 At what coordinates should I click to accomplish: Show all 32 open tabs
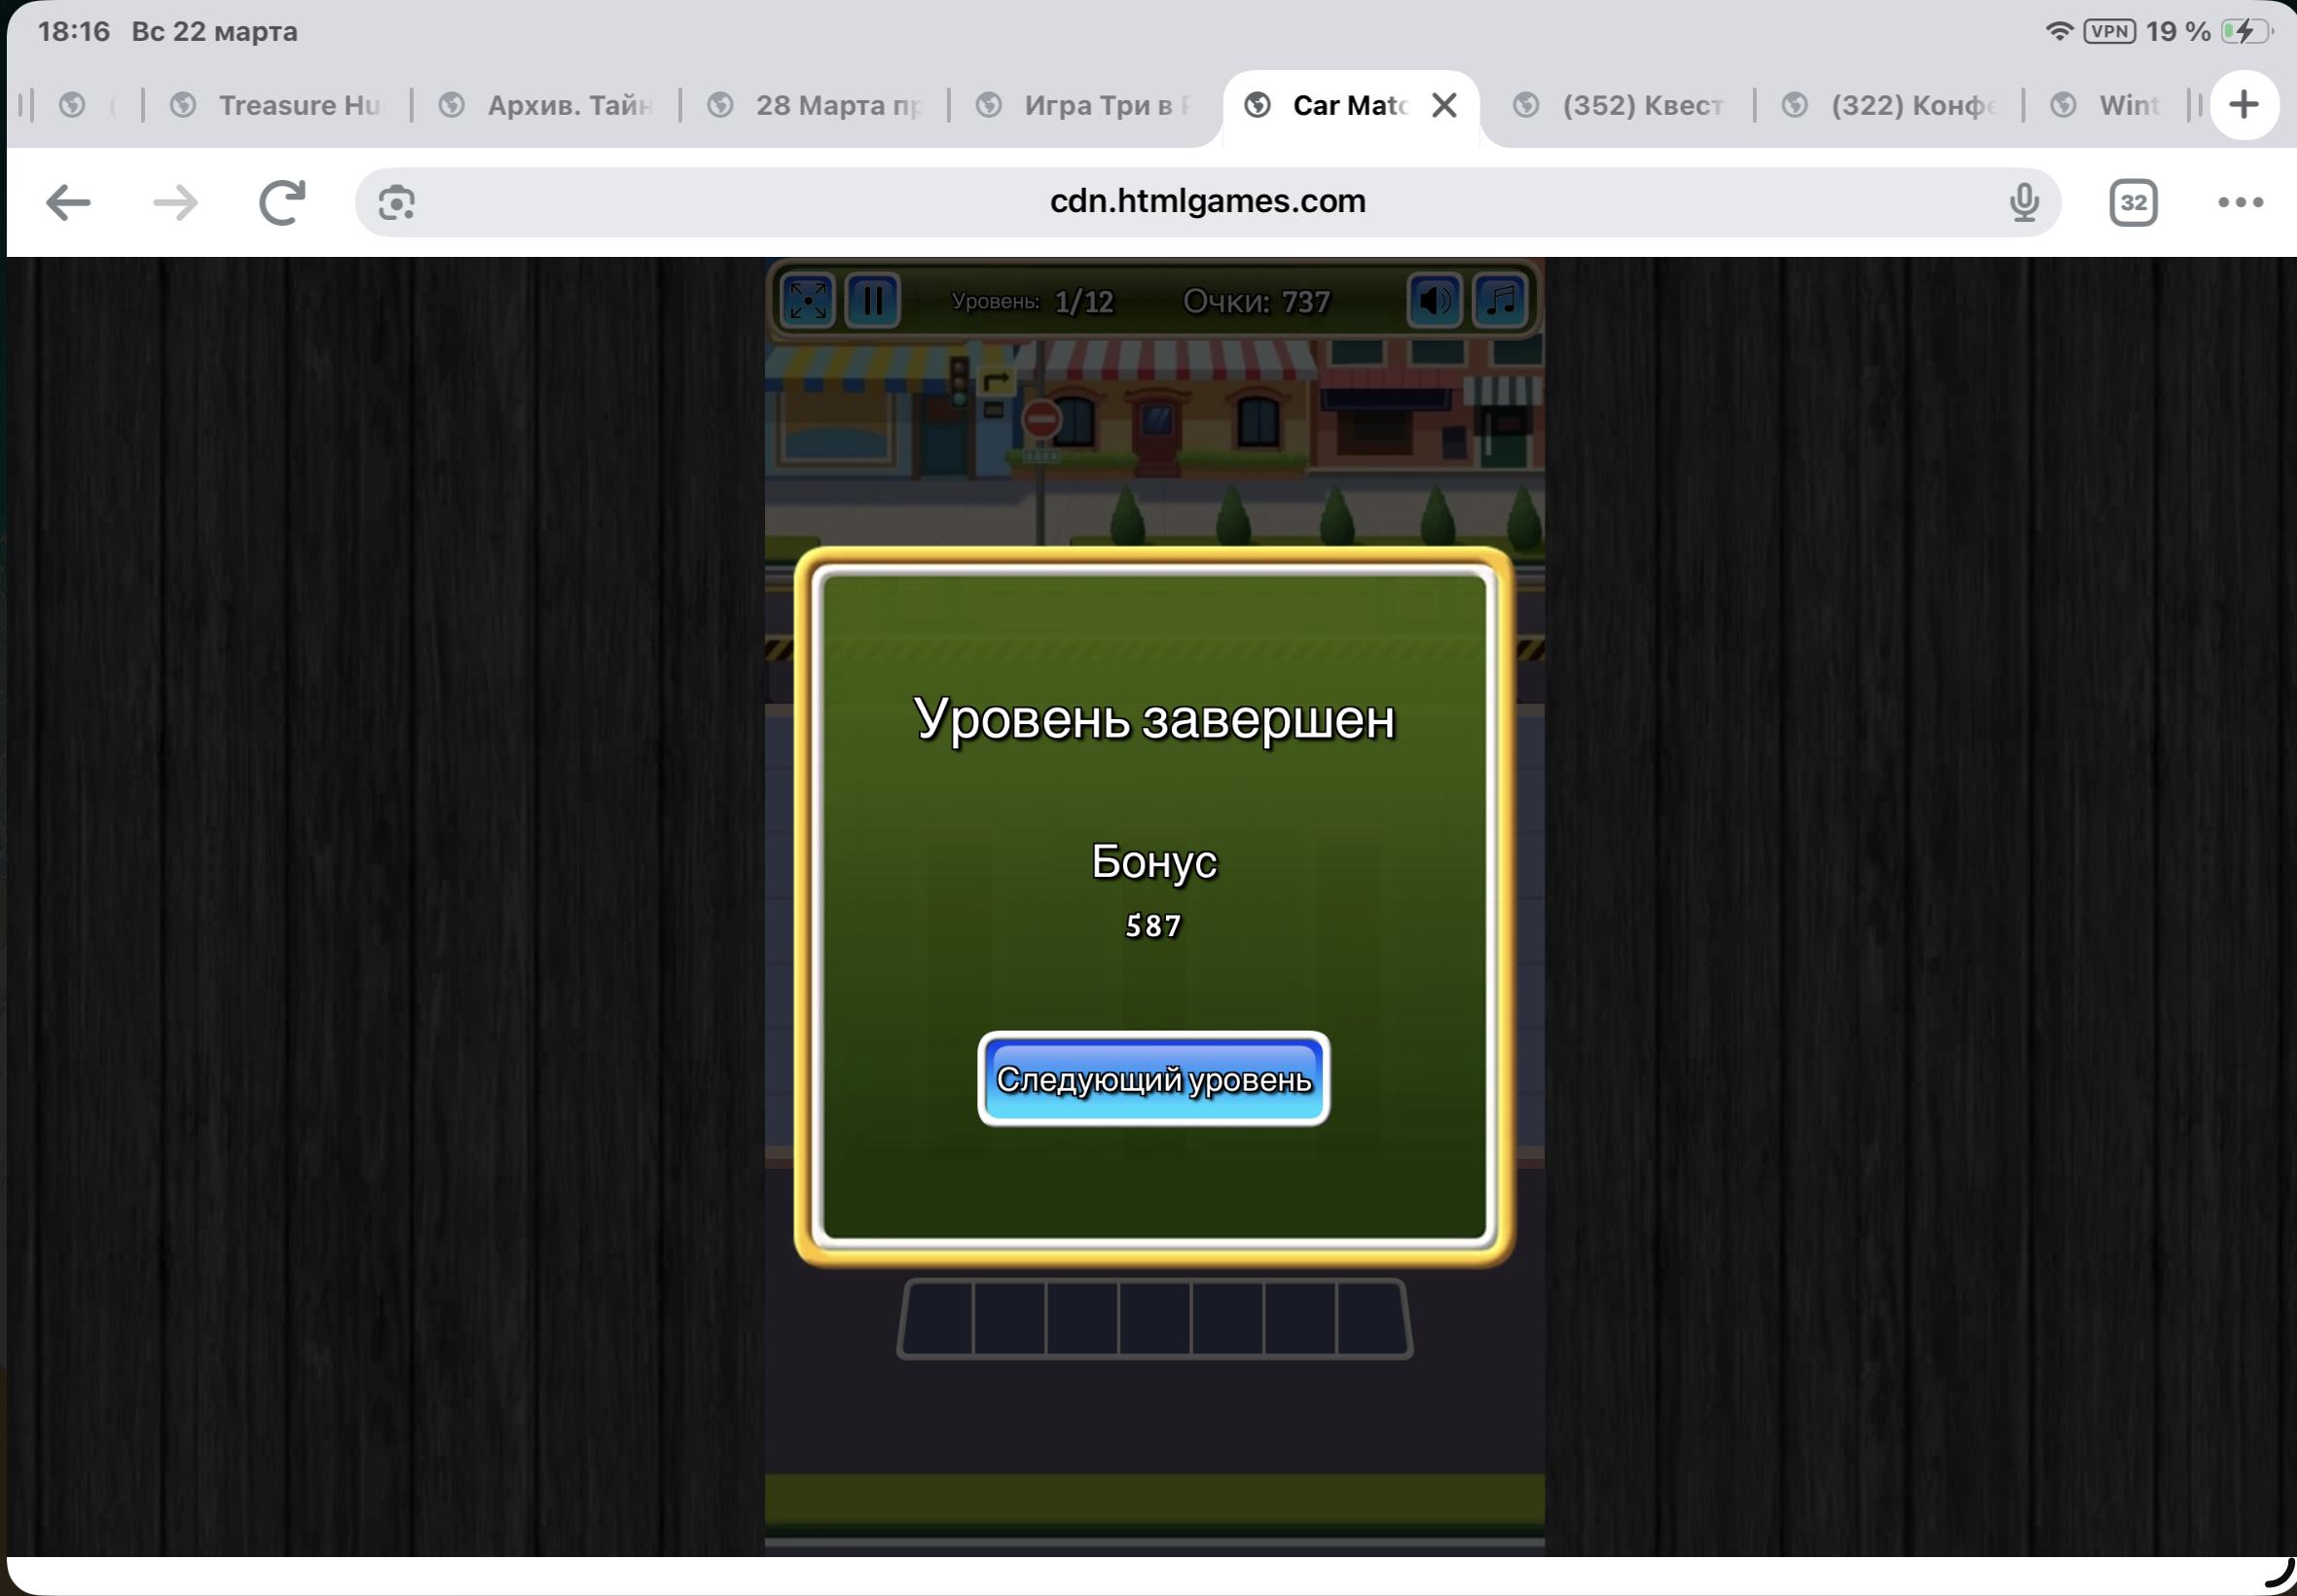[x=2132, y=203]
